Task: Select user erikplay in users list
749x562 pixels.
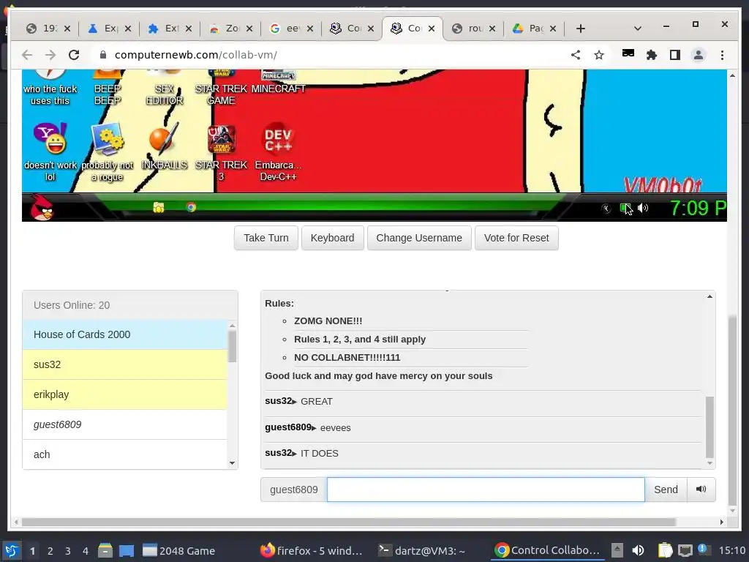Action: (x=124, y=394)
